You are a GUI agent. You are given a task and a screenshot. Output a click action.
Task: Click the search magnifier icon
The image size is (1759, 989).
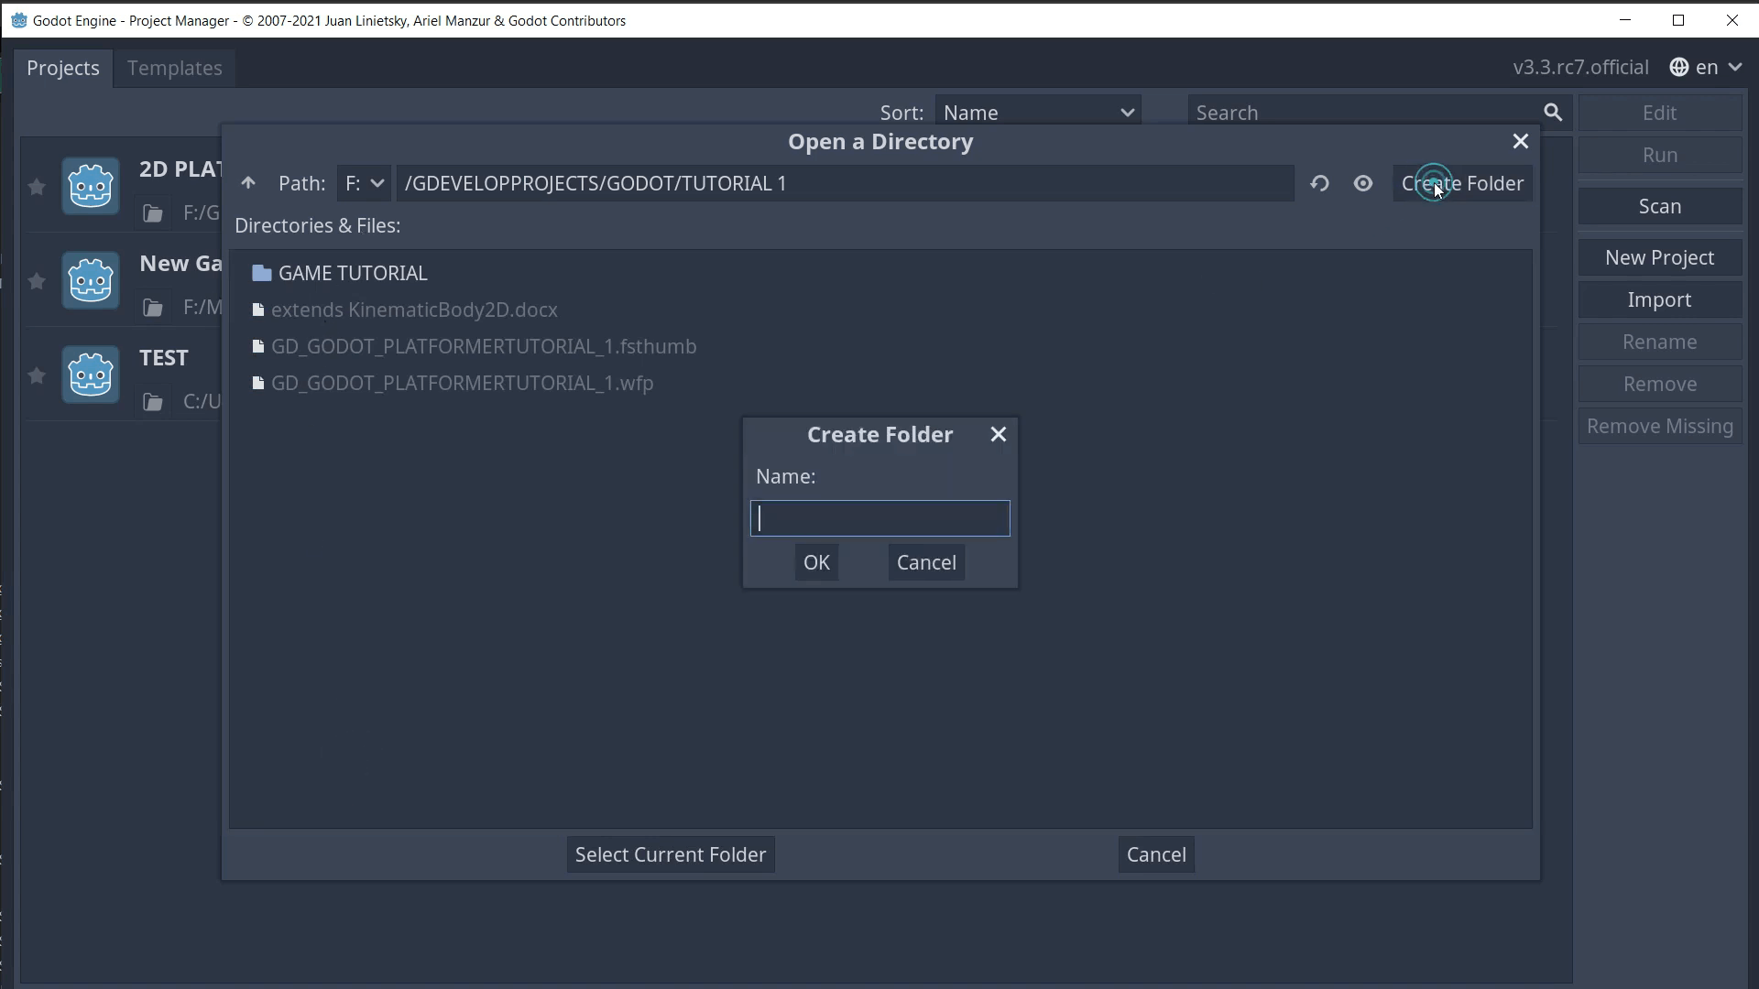pyautogui.click(x=1553, y=112)
